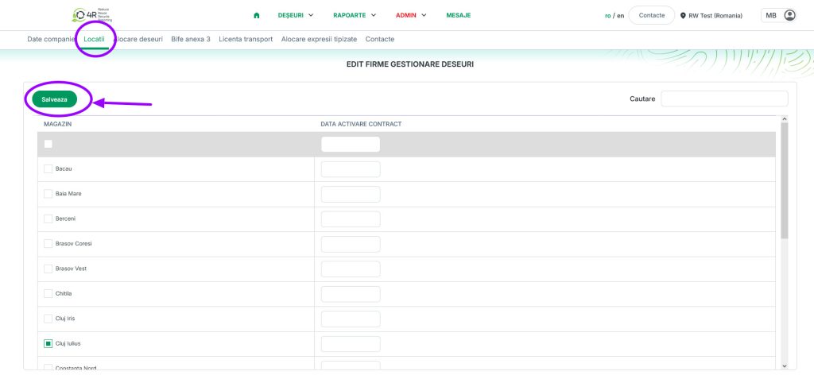Viewport: 814px width, 383px height.
Task: Go to the Date companie tab
Action: click(51, 39)
